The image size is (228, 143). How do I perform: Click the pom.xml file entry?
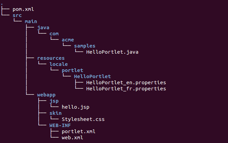pos(23,10)
